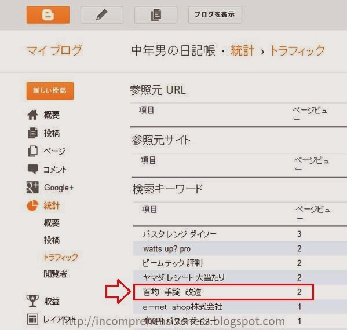
Task: Click the orange pie chart stats icon
Action: coord(32,206)
